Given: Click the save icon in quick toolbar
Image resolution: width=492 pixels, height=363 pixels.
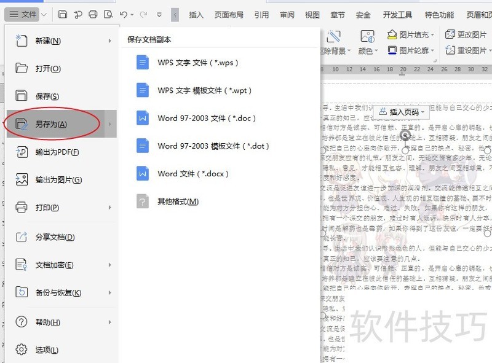Looking at the screenshot, I should click(x=63, y=14).
